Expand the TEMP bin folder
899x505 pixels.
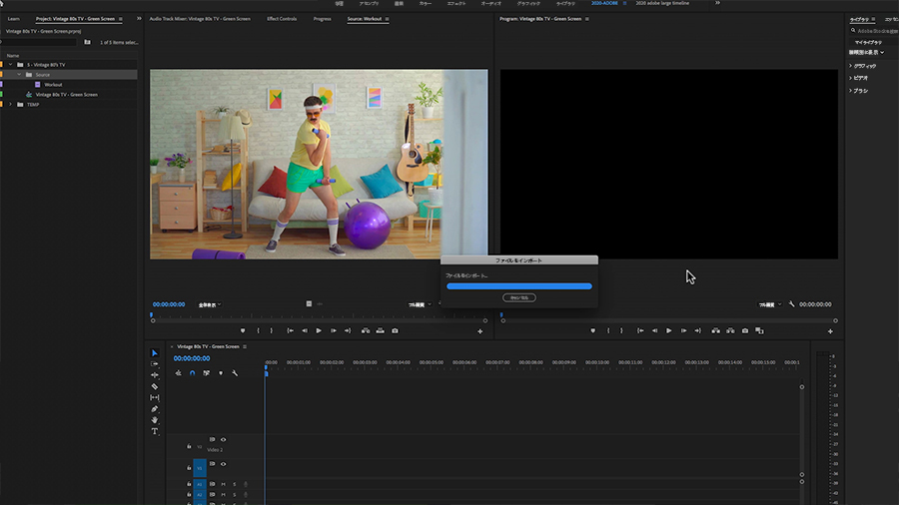tap(10, 105)
